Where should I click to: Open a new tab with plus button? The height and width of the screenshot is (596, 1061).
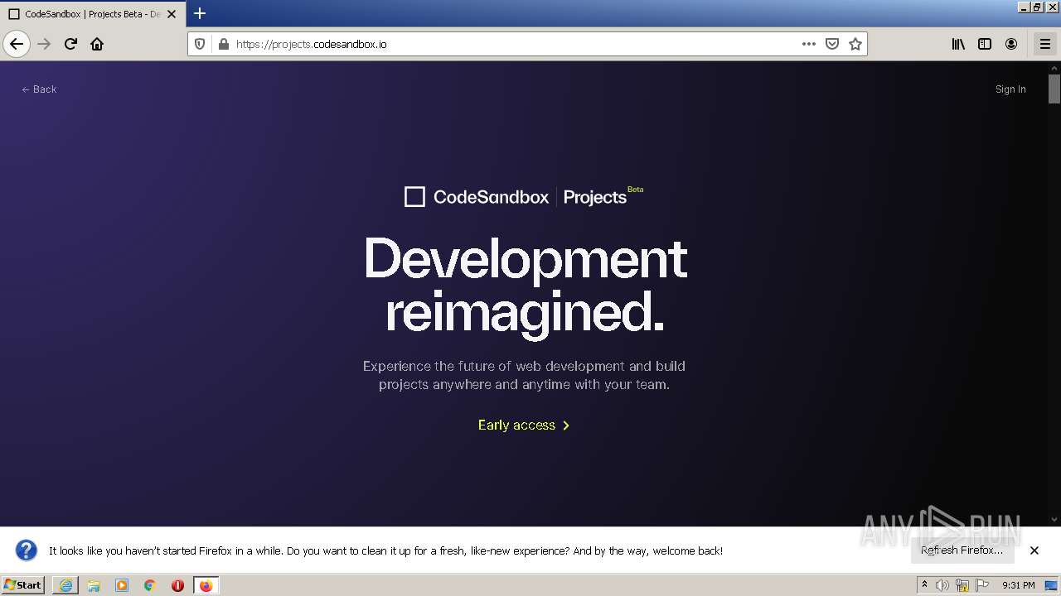pos(200,13)
